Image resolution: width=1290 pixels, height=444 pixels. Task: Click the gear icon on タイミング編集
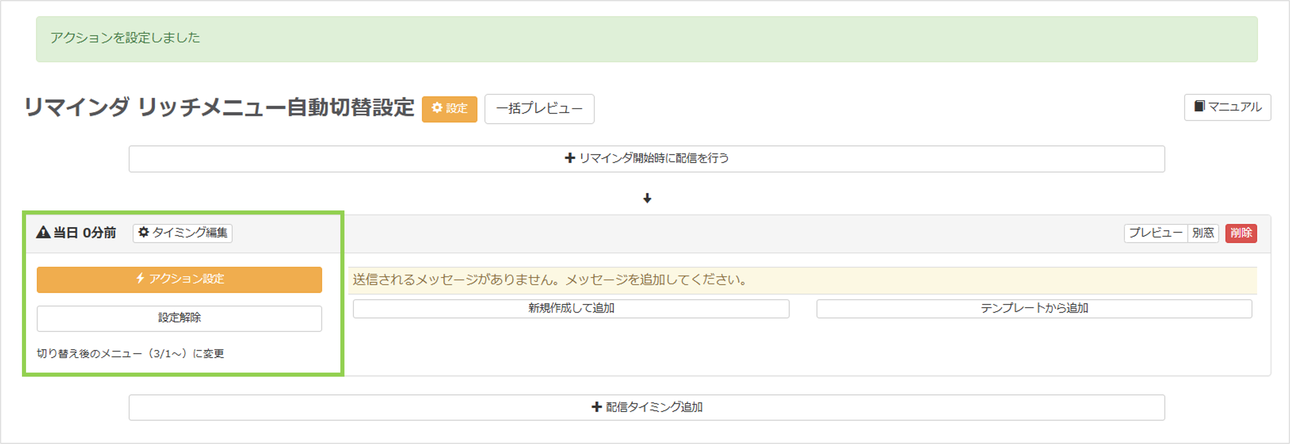click(143, 232)
